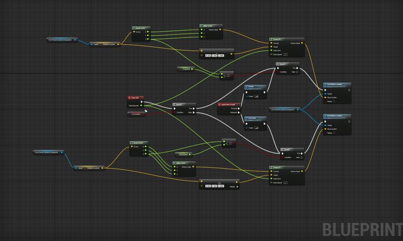Click New Location pin on lower Set Relative Location
403x241 pixels.
[x=325, y=129]
